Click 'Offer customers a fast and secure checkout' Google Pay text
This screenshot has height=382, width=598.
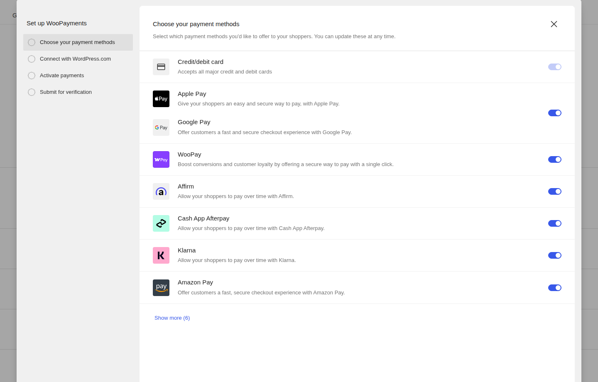(265, 132)
